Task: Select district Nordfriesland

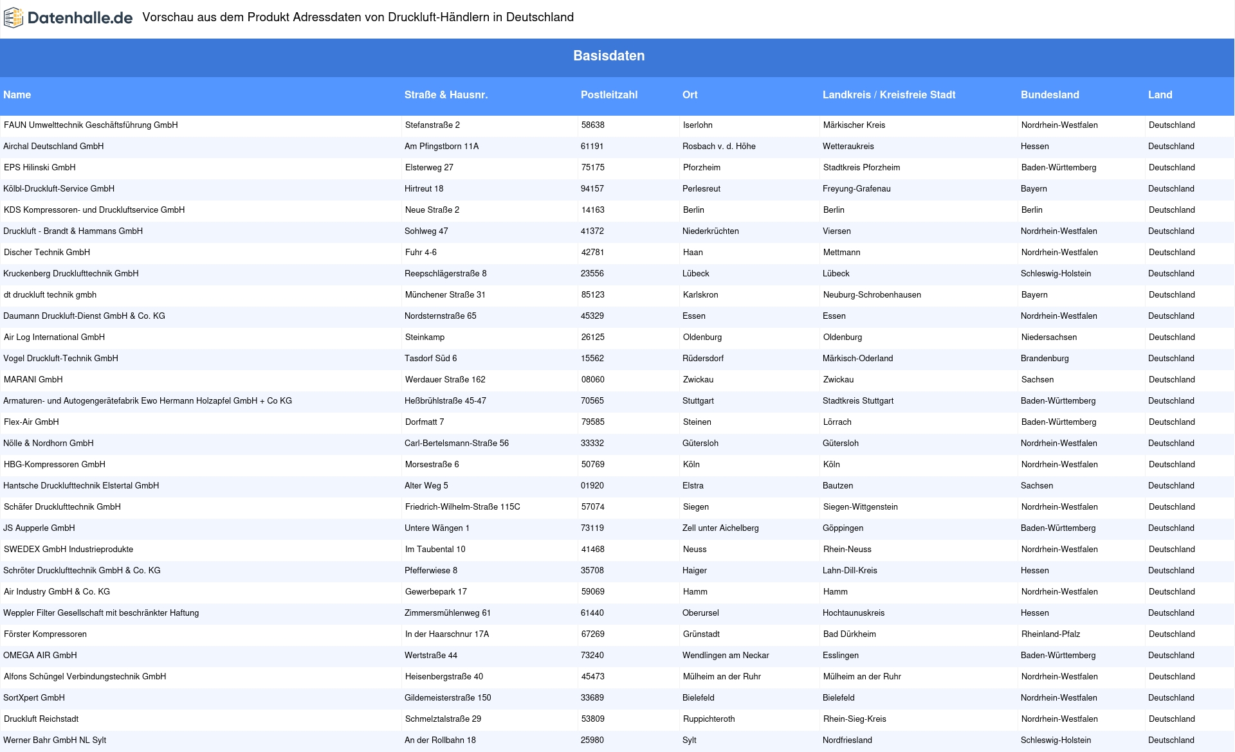Action: (848, 740)
